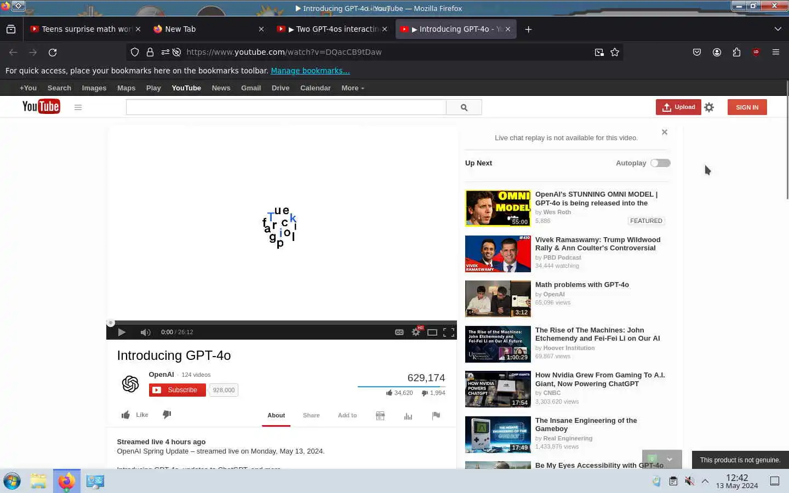Enter fullscreen video mode
The image size is (789, 493).
pyautogui.click(x=449, y=332)
